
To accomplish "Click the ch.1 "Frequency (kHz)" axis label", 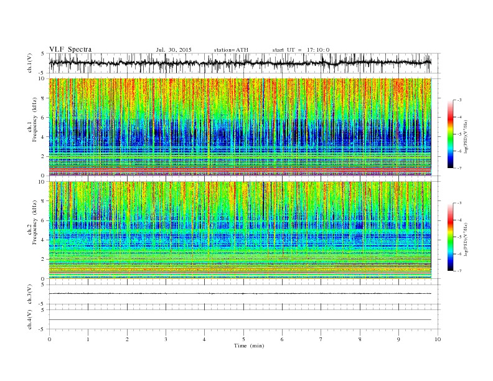I will (x=35, y=120).
